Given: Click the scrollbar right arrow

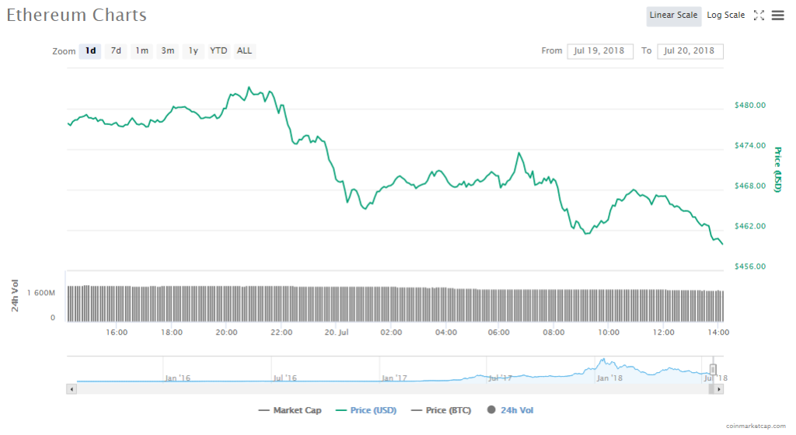Looking at the screenshot, I should (719, 388).
